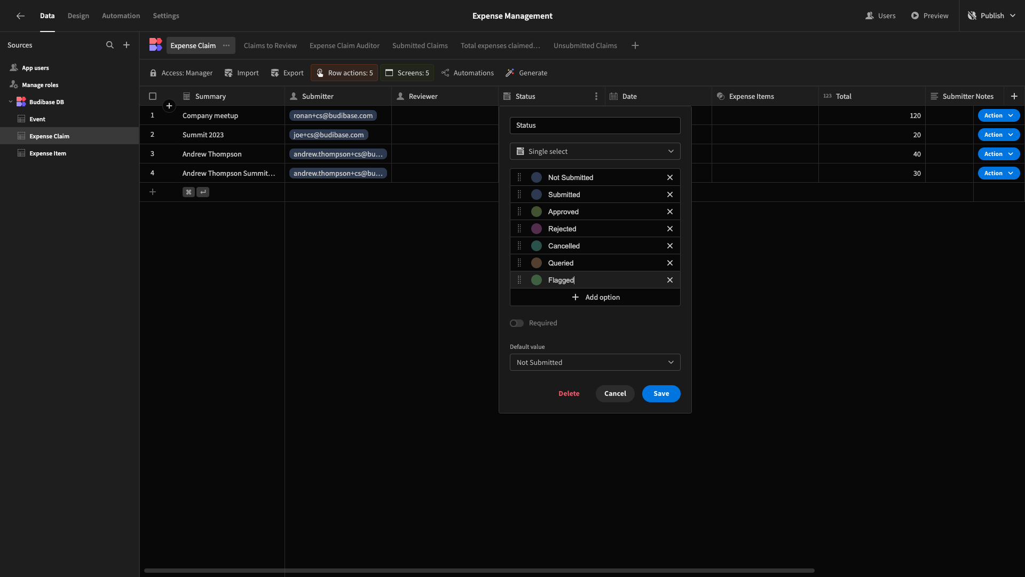
Task: Click the Generate magic wand button
Action: point(526,73)
